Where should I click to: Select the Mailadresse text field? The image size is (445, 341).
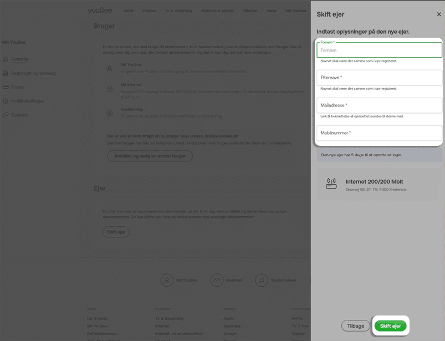[379, 105]
